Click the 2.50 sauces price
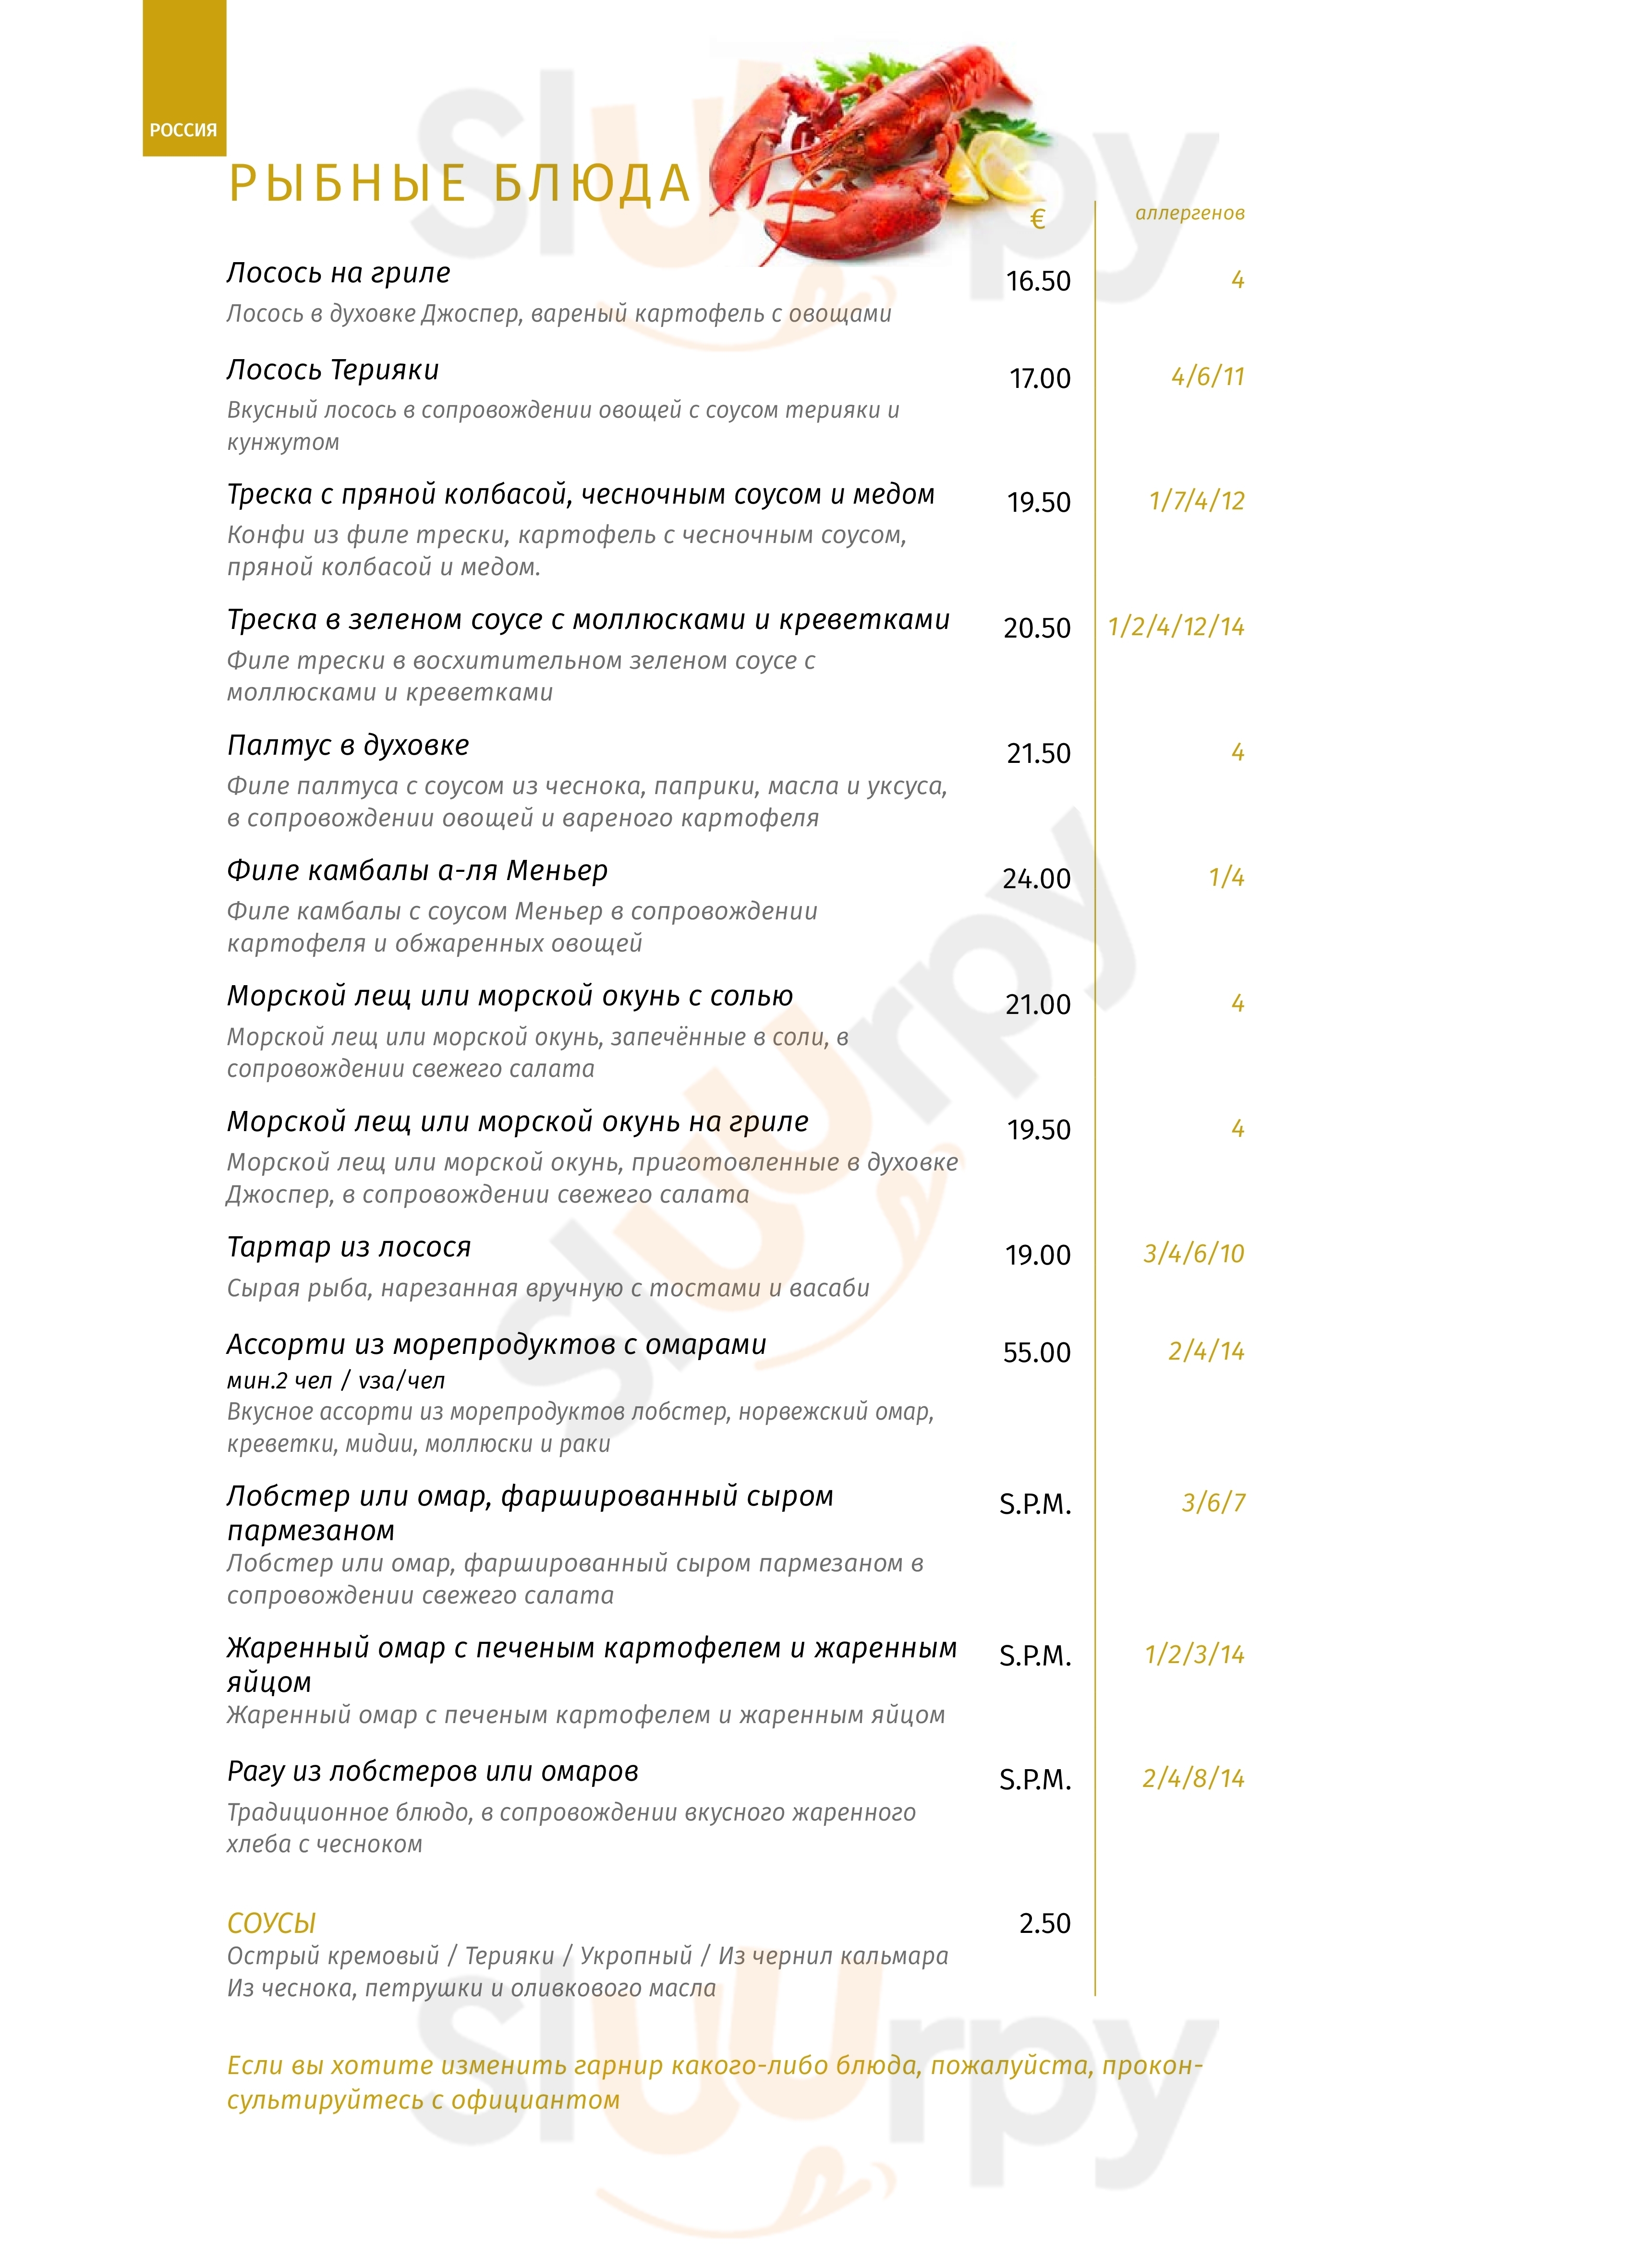 [x=1044, y=1923]
